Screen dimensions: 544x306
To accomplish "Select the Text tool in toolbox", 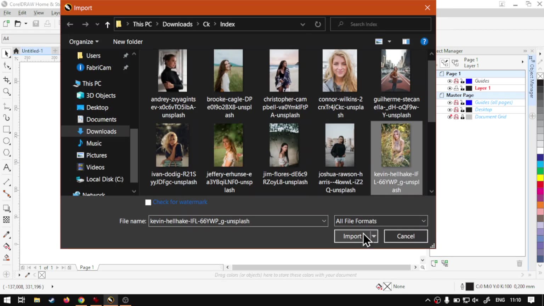I will click(x=6, y=167).
